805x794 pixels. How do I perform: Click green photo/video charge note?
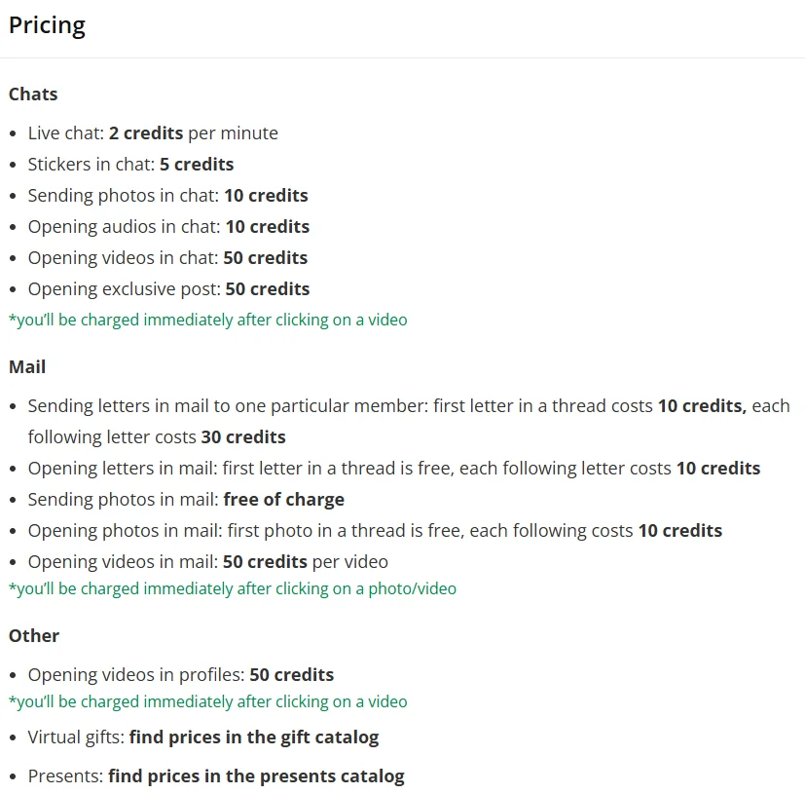click(x=233, y=589)
